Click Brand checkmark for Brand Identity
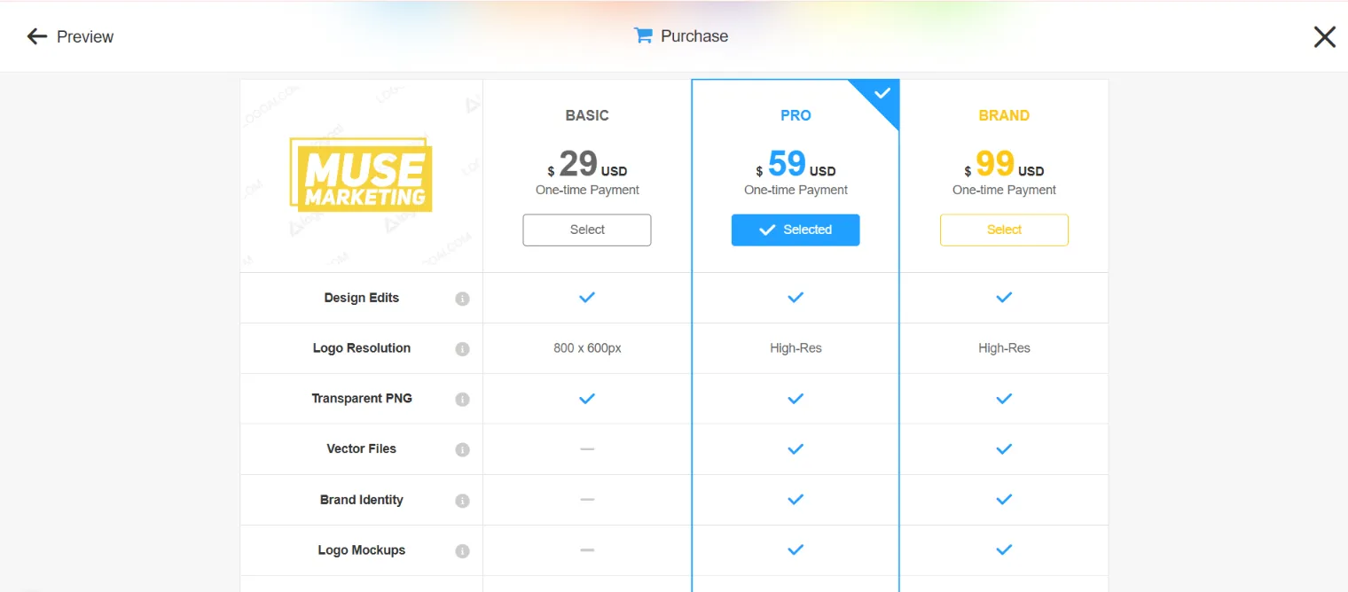The height and width of the screenshot is (592, 1348). (1004, 500)
